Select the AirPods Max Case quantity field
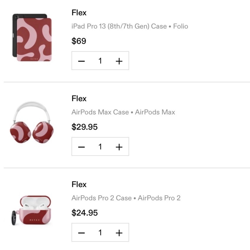 pyautogui.click(x=100, y=146)
